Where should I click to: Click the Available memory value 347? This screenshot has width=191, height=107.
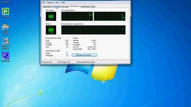[67, 45]
